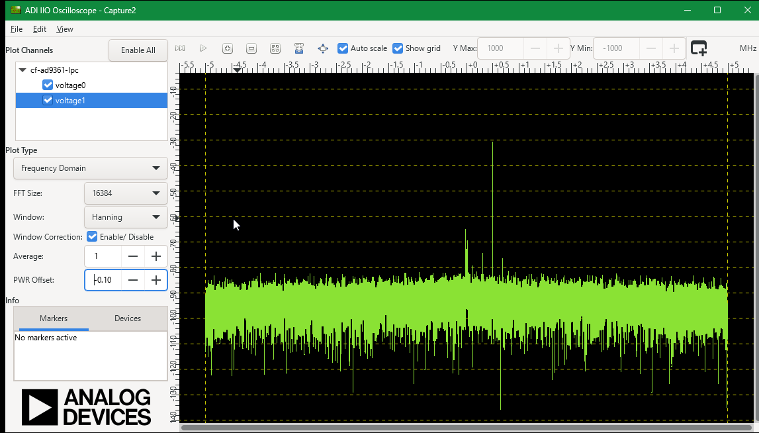The height and width of the screenshot is (433, 759).
Task: Zoom out of the plot
Action: click(251, 48)
